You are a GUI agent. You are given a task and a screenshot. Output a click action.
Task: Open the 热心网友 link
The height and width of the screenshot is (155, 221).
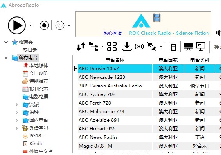coord(113,33)
